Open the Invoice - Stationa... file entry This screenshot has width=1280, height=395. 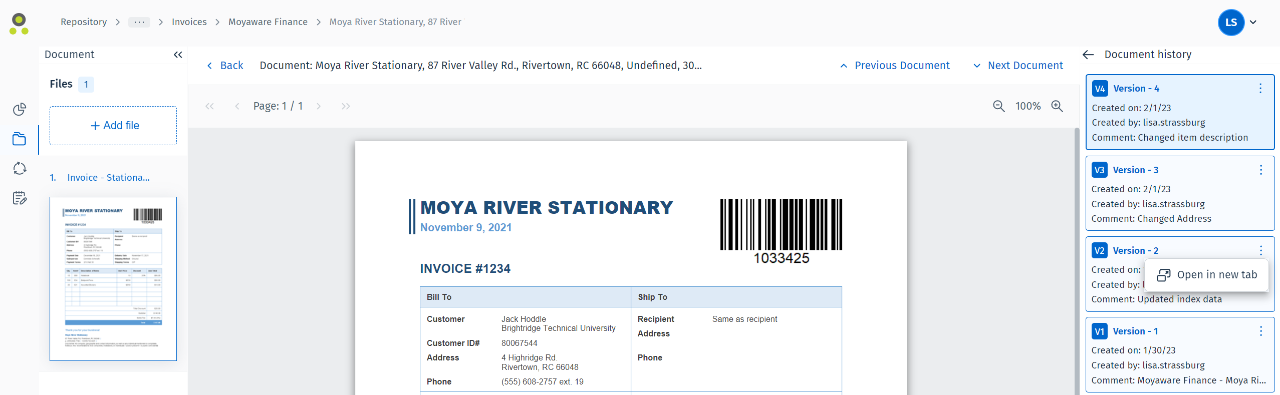(x=108, y=178)
